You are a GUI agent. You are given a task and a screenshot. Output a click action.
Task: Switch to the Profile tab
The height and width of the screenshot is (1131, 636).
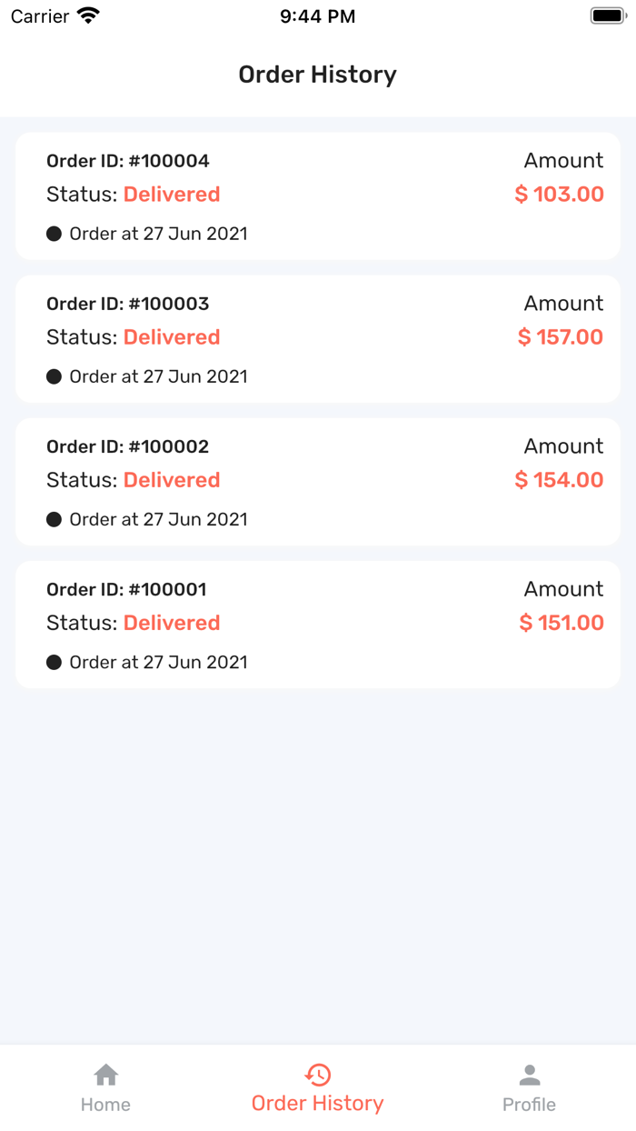pyautogui.click(x=529, y=1086)
